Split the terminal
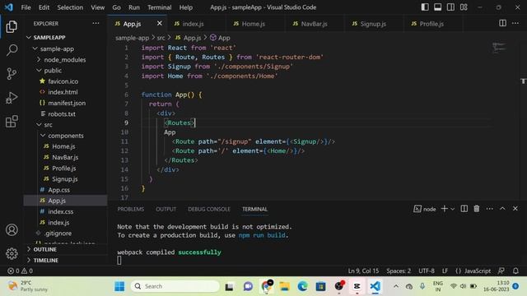This screenshot has height=296, width=527. 464,209
